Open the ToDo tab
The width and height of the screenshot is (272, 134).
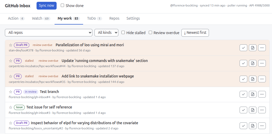click(x=94, y=18)
